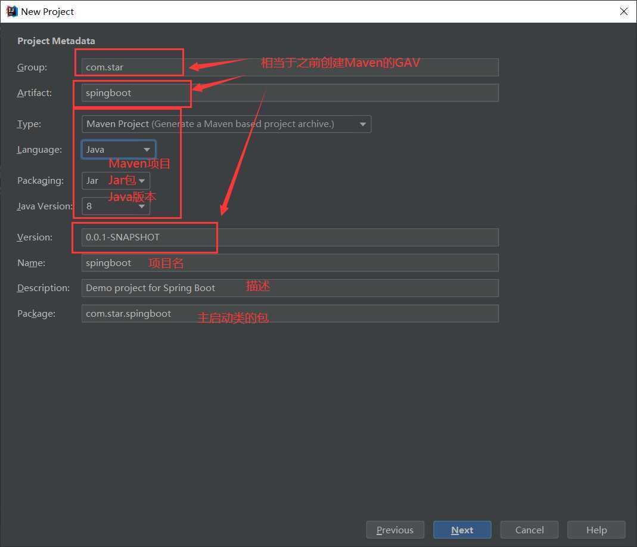Go back with the Previous button
637x547 pixels.
pyautogui.click(x=395, y=530)
